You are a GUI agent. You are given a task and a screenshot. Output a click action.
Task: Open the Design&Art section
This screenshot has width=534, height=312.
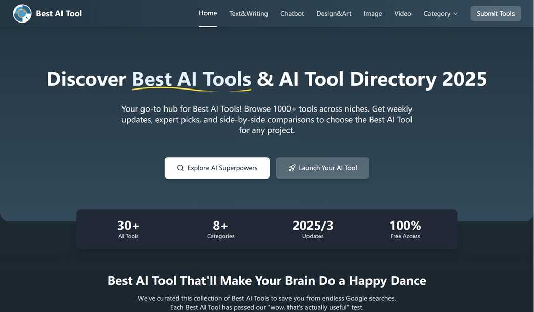334,13
